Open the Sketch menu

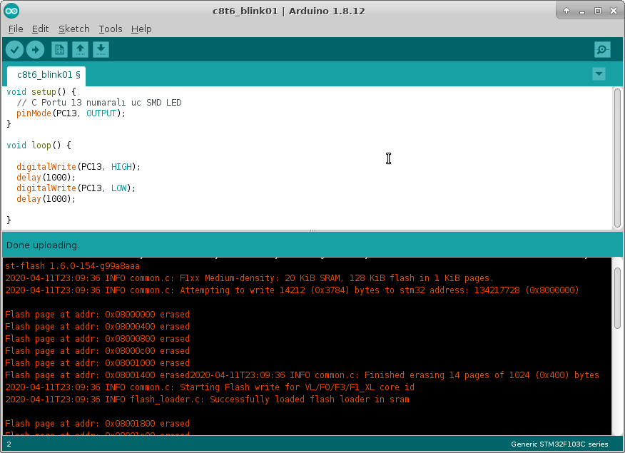pyautogui.click(x=74, y=29)
